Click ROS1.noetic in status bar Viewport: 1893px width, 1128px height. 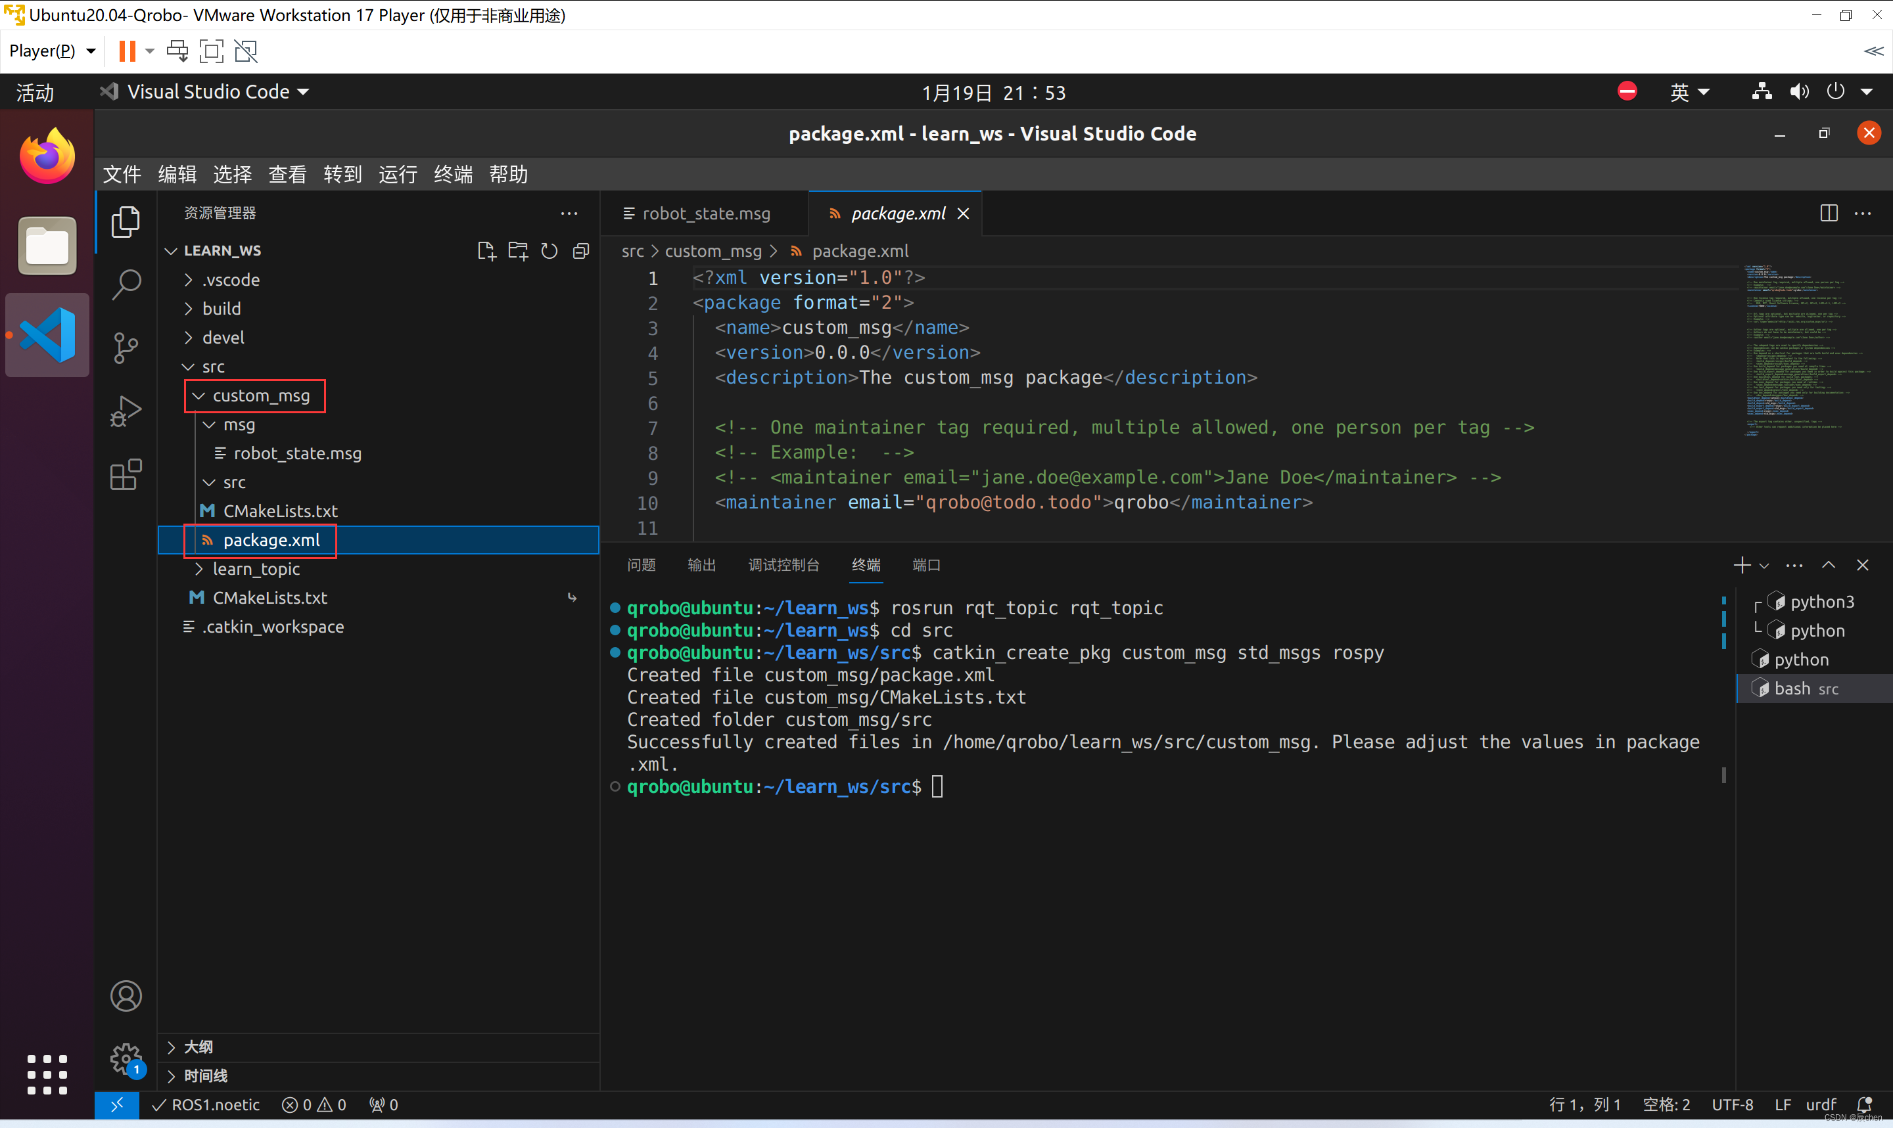pyautogui.click(x=206, y=1104)
